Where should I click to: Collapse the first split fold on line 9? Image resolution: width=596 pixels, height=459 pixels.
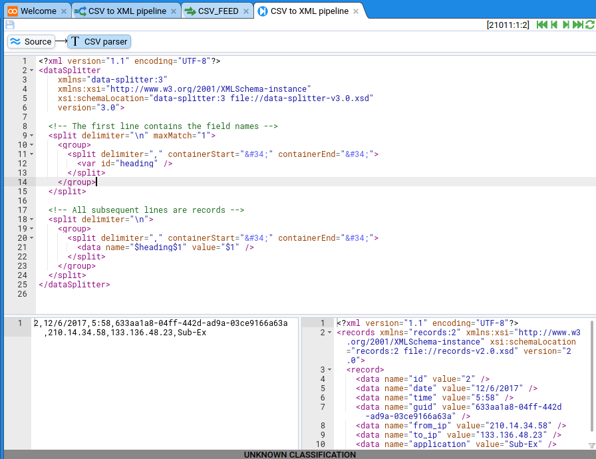(32, 136)
